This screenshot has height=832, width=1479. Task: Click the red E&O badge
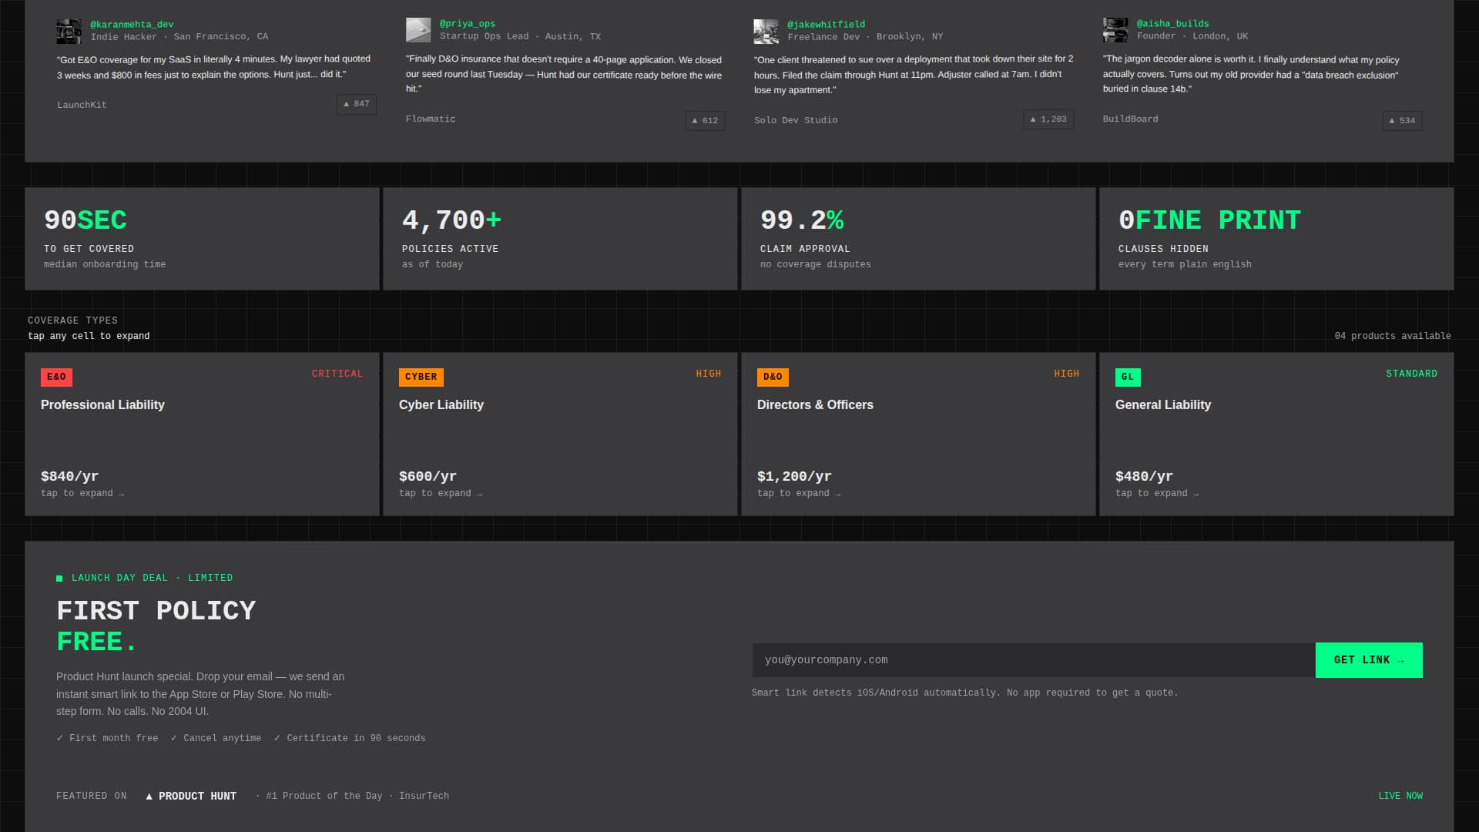pos(56,377)
